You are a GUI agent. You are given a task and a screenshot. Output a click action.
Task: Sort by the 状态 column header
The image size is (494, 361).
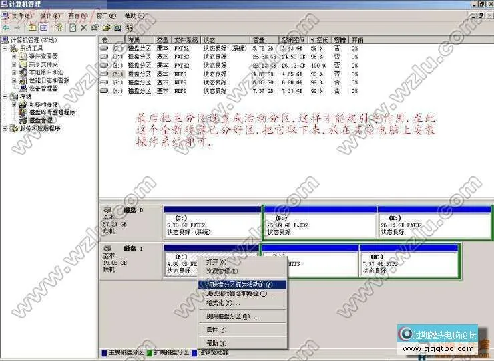pos(226,40)
